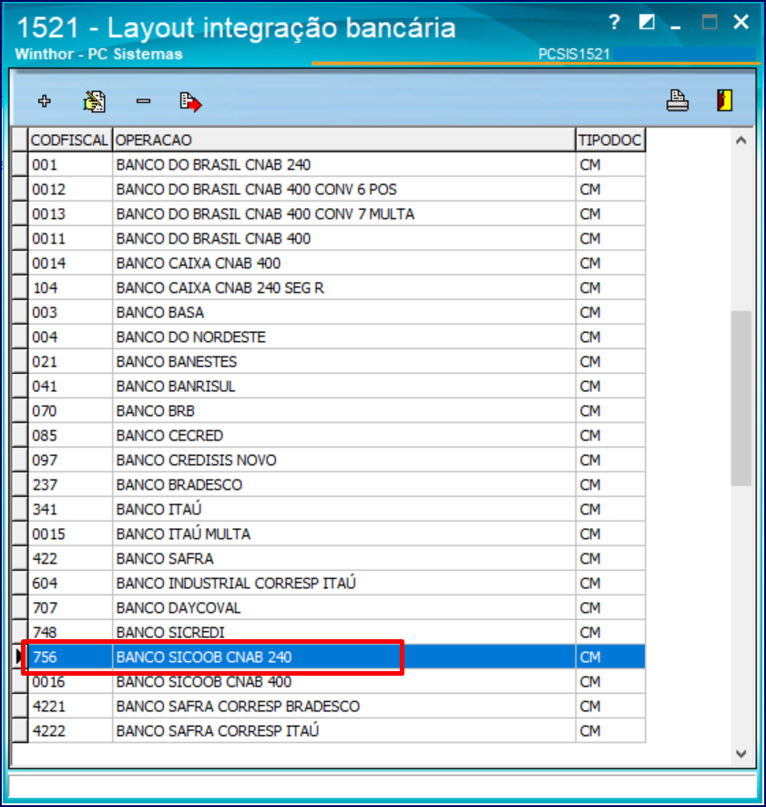The image size is (766, 807).
Task: Select BANCO ITAÚ MULTA row
Action: 337,534
